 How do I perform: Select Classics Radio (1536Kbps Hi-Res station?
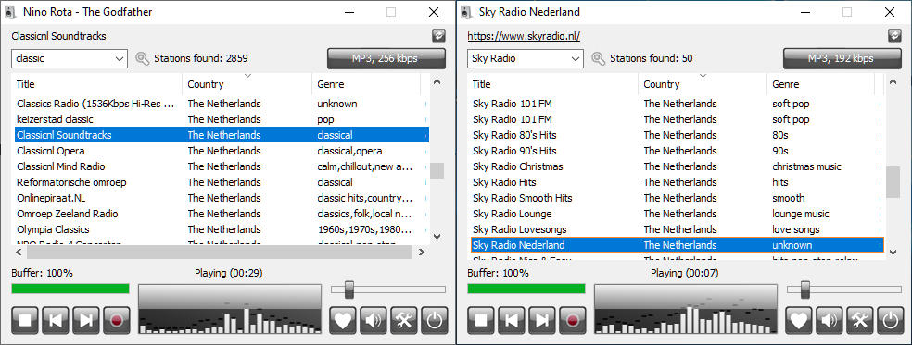point(221,104)
